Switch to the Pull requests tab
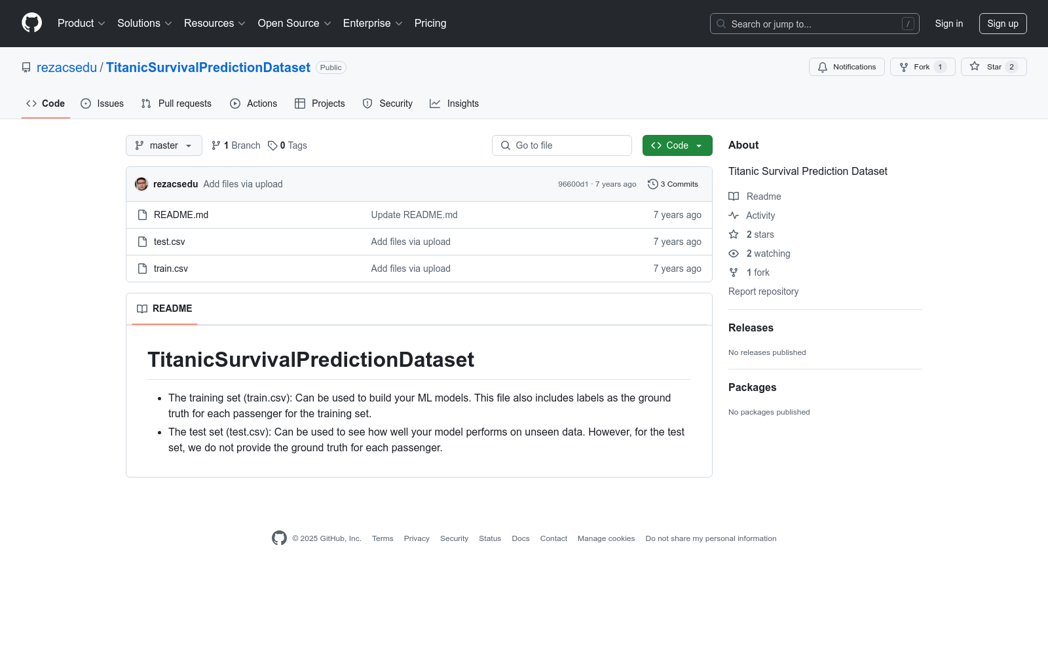 coord(176,103)
